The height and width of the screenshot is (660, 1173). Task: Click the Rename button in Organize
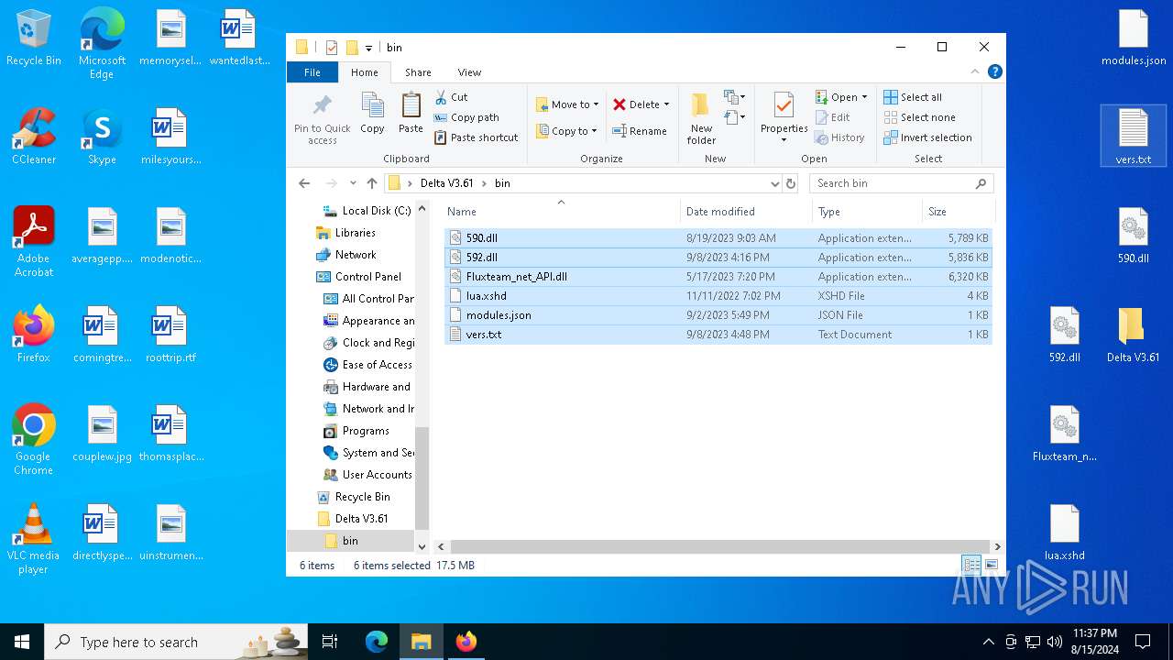tap(640, 131)
